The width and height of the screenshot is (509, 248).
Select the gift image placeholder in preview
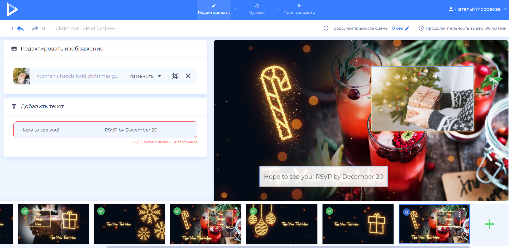pos(422,99)
